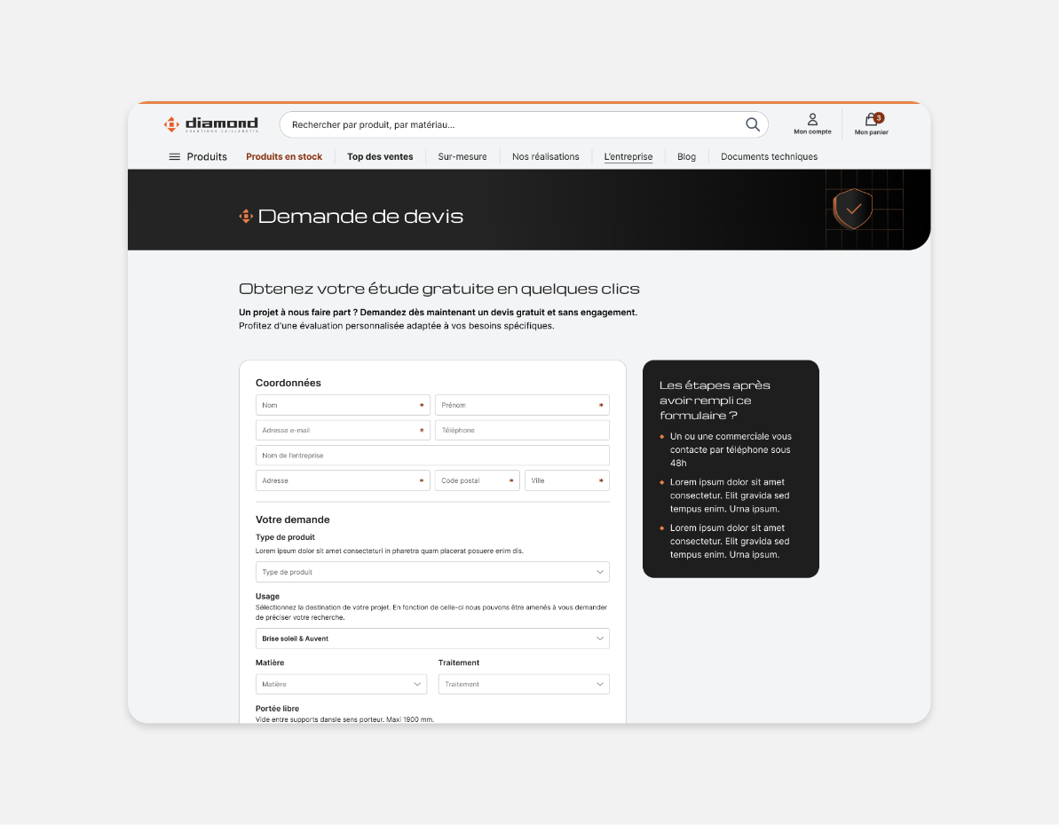Screen dimensions: 1059x825
Task: Click the Mon panier label
Action: [x=871, y=132]
